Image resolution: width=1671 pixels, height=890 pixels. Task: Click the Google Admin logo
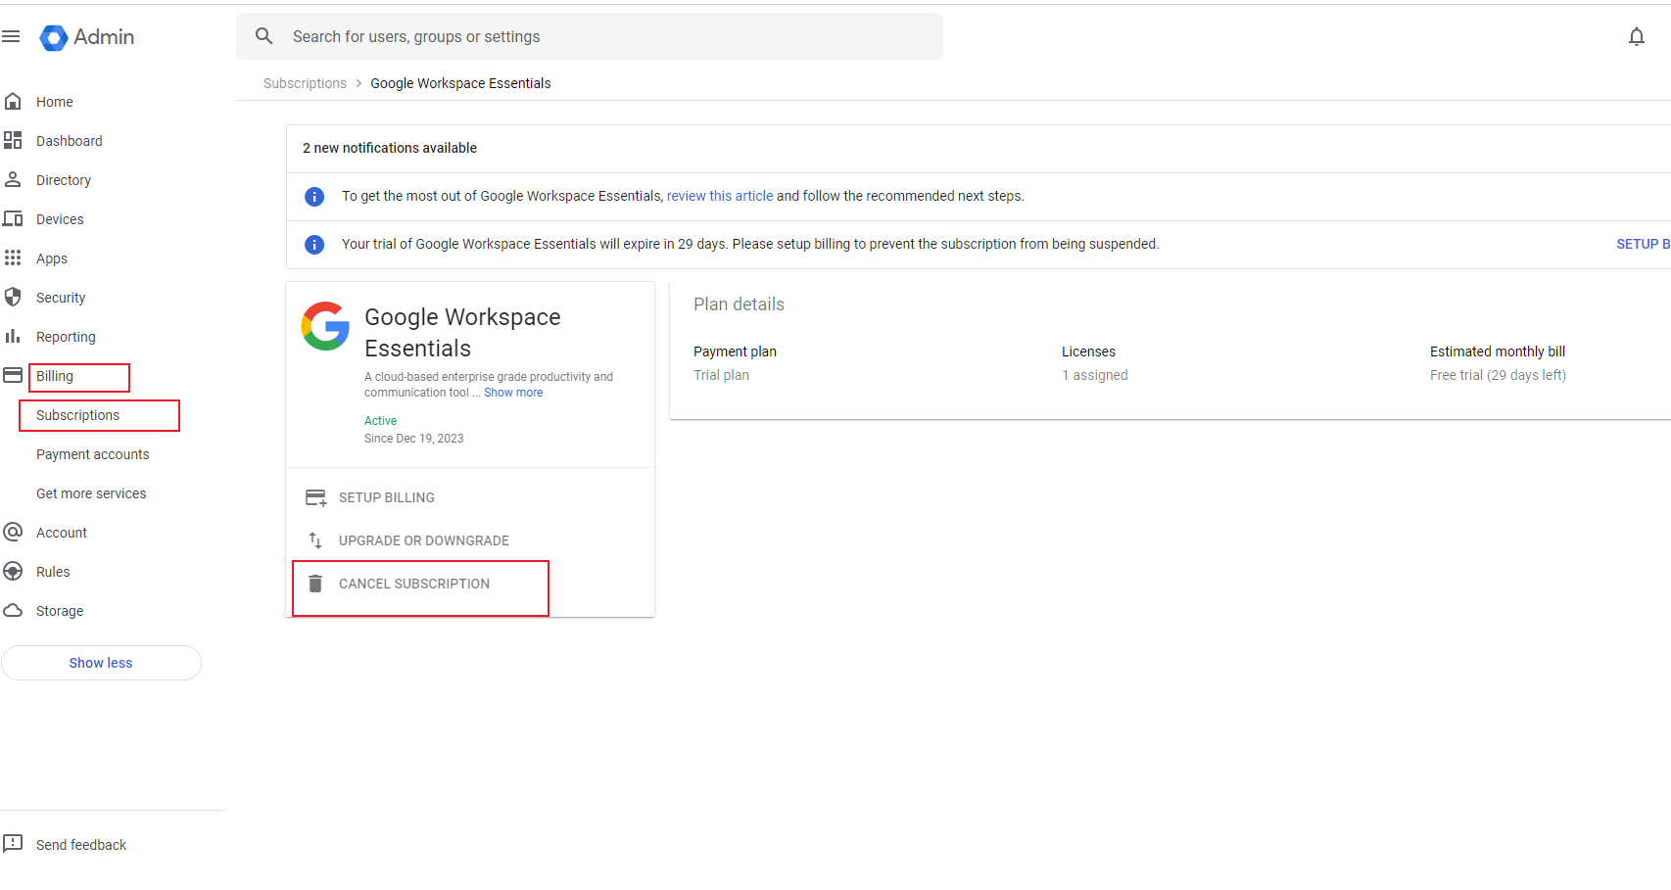pyautogui.click(x=87, y=37)
